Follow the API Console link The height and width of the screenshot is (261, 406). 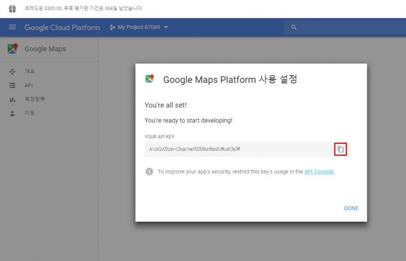(x=319, y=172)
